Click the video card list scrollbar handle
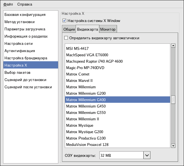The height and width of the screenshot is (166, 184). (x=173, y=100)
